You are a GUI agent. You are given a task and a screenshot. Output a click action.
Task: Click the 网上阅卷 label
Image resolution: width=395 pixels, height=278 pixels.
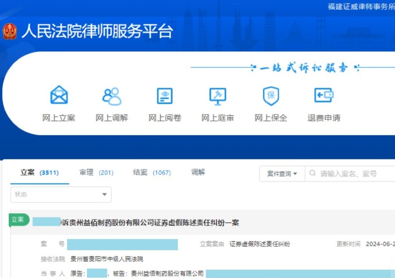coord(165,118)
